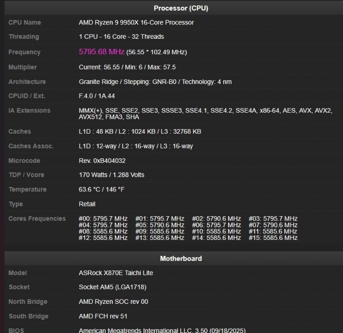Click core #06: 5795.7 MHz frequency
The image size is (343, 333).
pos(216,225)
